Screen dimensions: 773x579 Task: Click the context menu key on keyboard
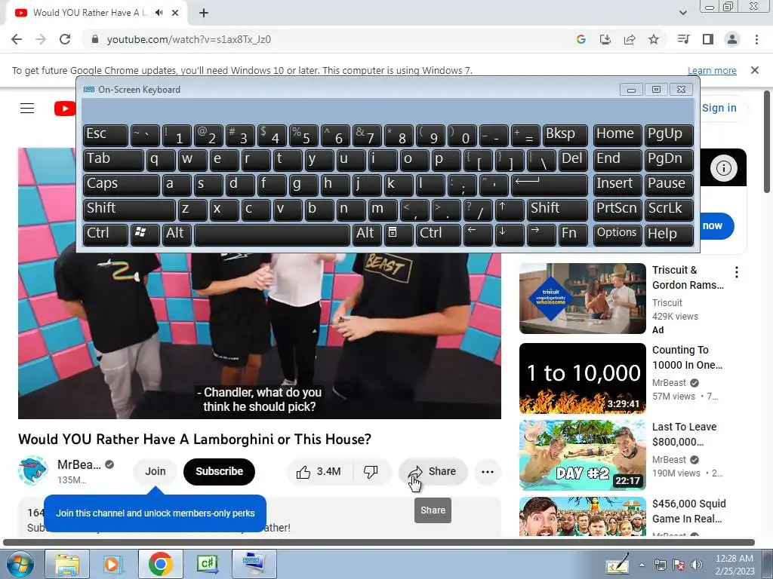tap(399, 235)
